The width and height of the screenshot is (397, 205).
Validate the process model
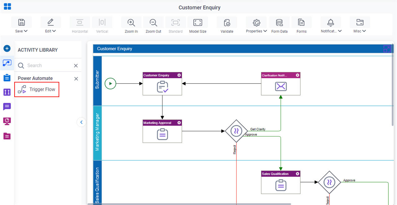227,23
